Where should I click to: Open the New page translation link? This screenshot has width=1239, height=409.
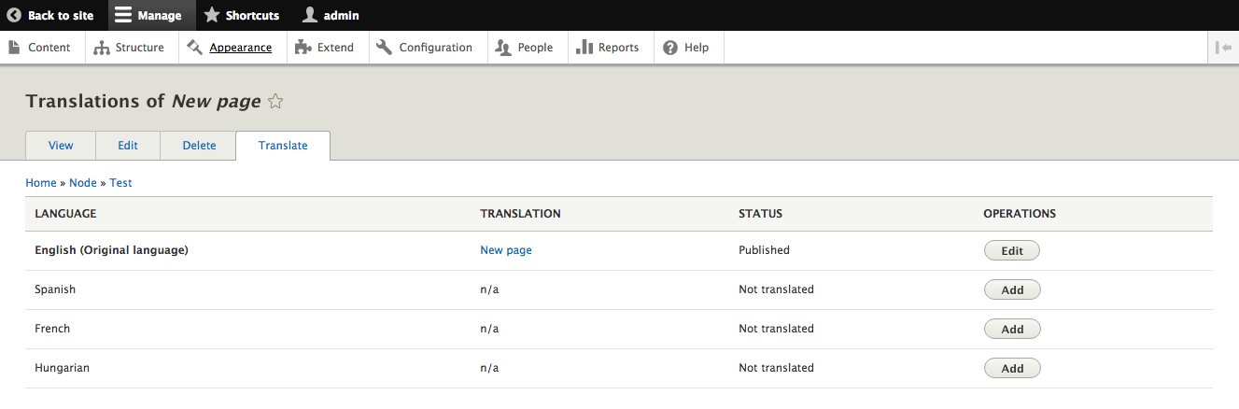(x=506, y=250)
